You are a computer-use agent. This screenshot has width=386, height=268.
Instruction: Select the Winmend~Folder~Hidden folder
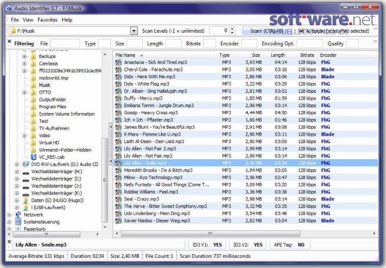(x=65, y=150)
